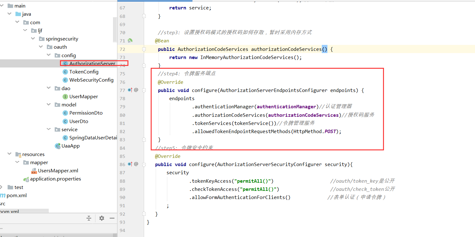475x237 pixels.
Task: Click the Maven icon beside pom.xml
Action: [x=3, y=196]
